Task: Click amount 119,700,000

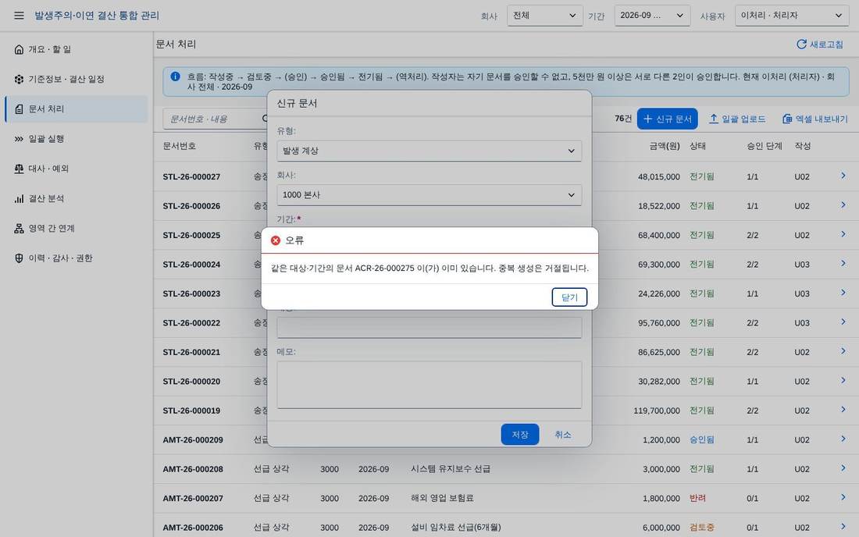Action: (656, 411)
